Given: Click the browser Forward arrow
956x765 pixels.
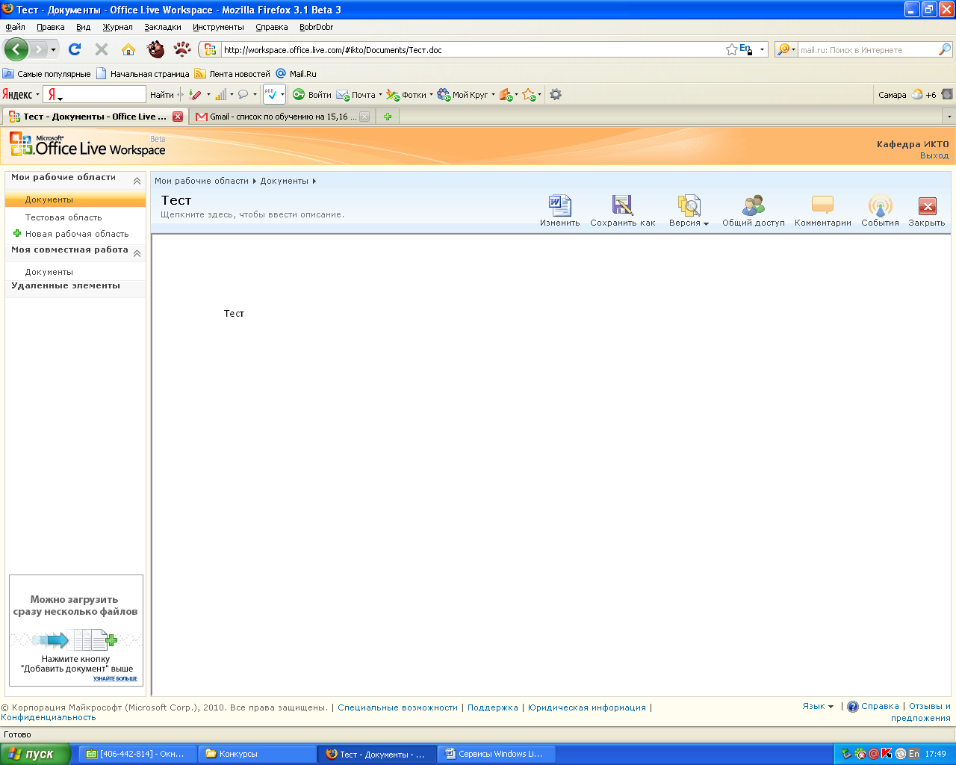Looking at the screenshot, I should 38,50.
